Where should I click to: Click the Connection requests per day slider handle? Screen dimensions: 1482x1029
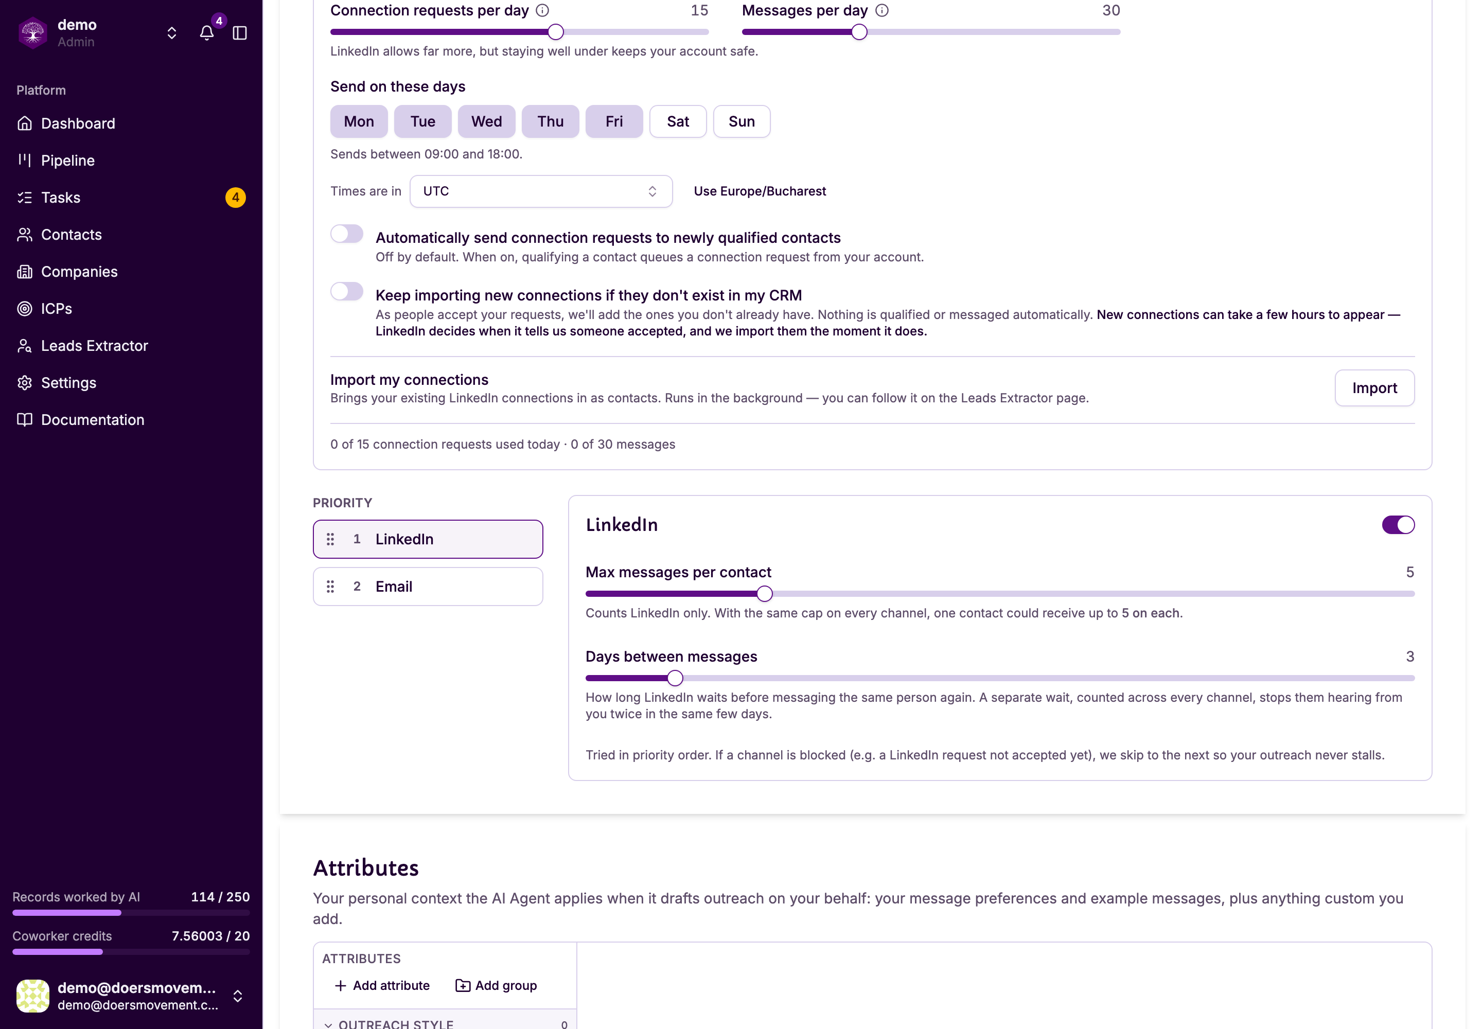555,31
